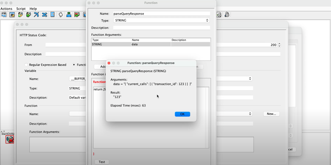Open the Type STRING dropdown in Function window

coord(161,21)
